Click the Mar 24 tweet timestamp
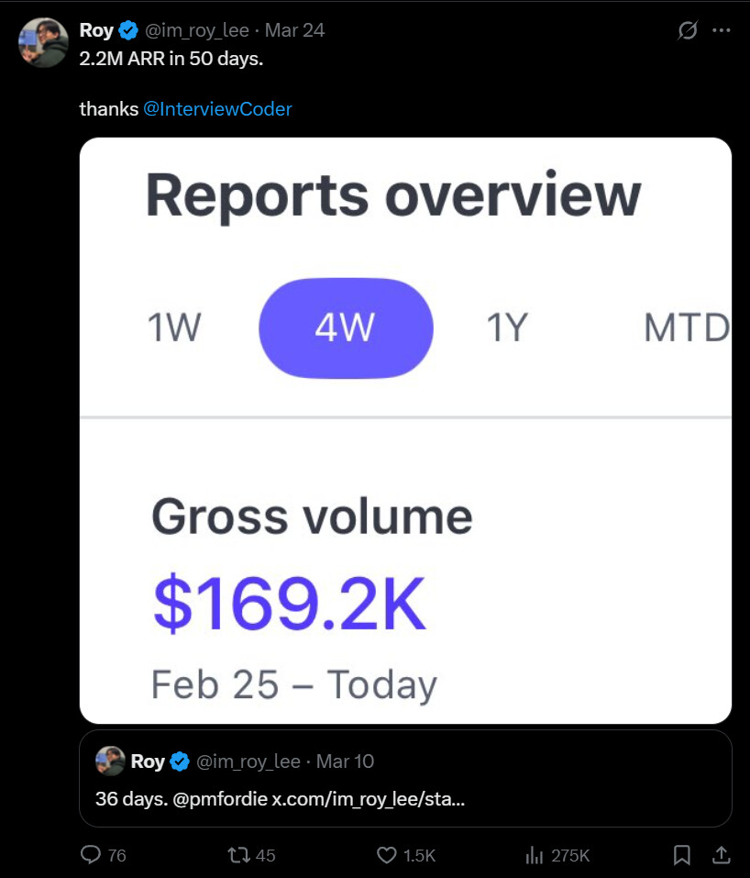 point(294,30)
